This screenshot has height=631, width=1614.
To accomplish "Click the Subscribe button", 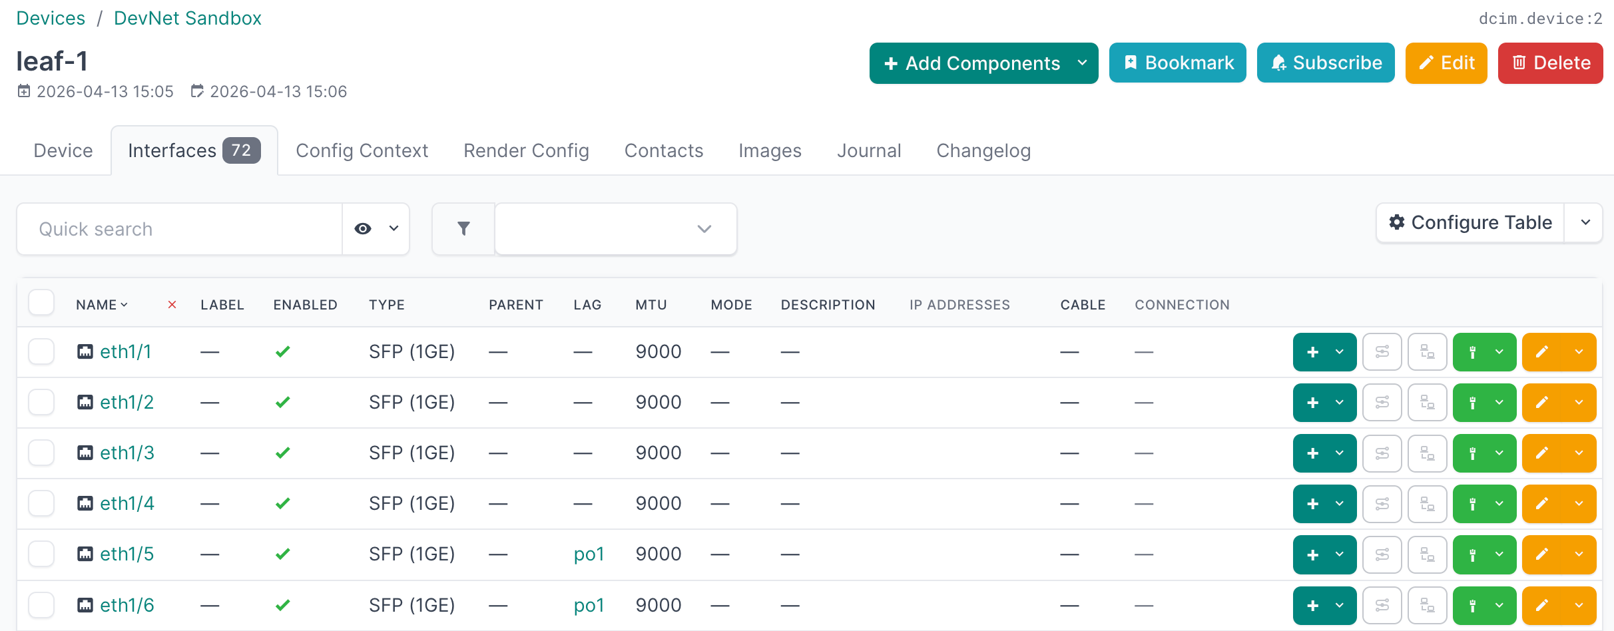I will (x=1325, y=62).
